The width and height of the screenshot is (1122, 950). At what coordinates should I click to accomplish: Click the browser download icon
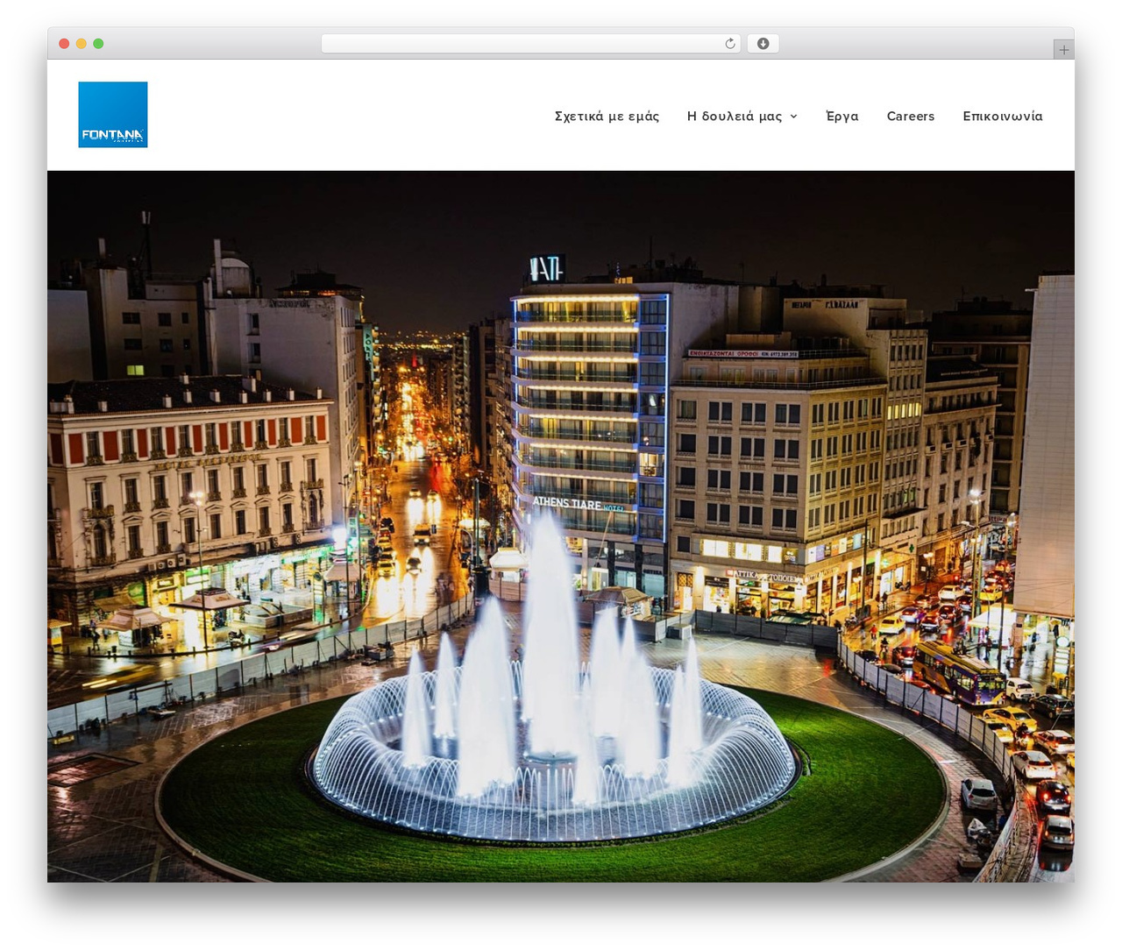tap(763, 44)
